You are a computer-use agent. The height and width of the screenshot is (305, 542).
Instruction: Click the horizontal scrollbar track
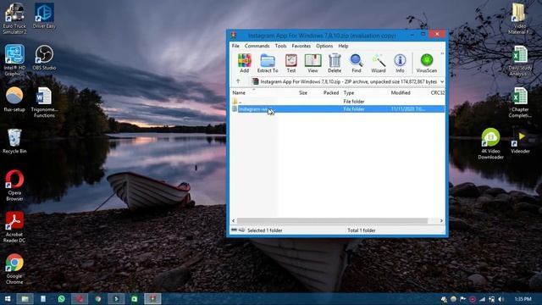332,220
